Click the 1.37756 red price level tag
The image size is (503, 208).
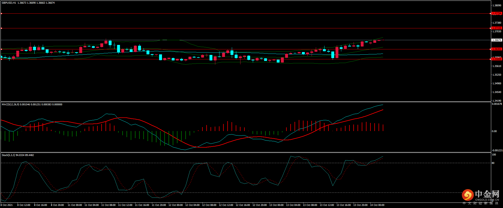tap(497, 13)
